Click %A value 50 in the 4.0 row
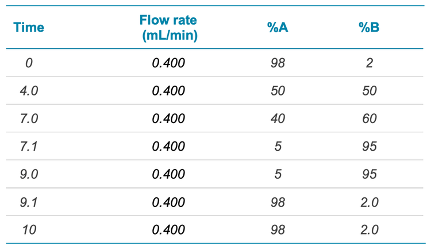The width and height of the screenshot is (431, 249). (x=278, y=91)
